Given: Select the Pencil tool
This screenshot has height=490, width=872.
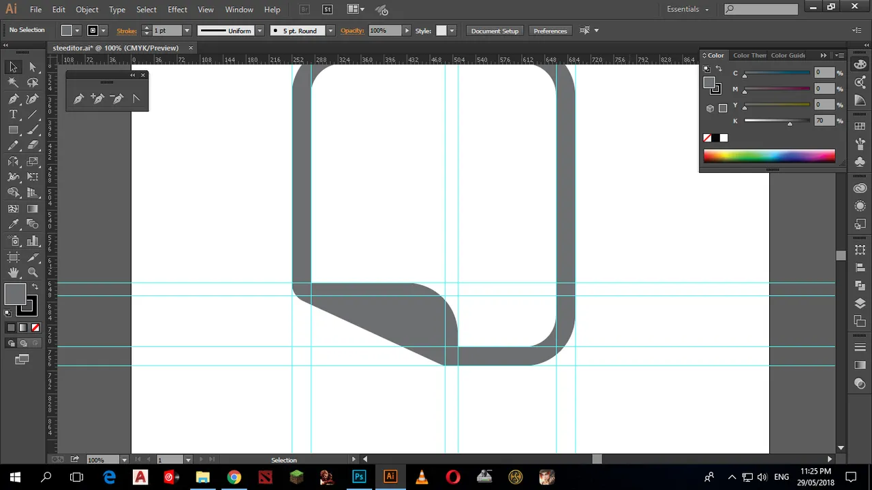Looking at the screenshot, I should [x=13, y=146].
